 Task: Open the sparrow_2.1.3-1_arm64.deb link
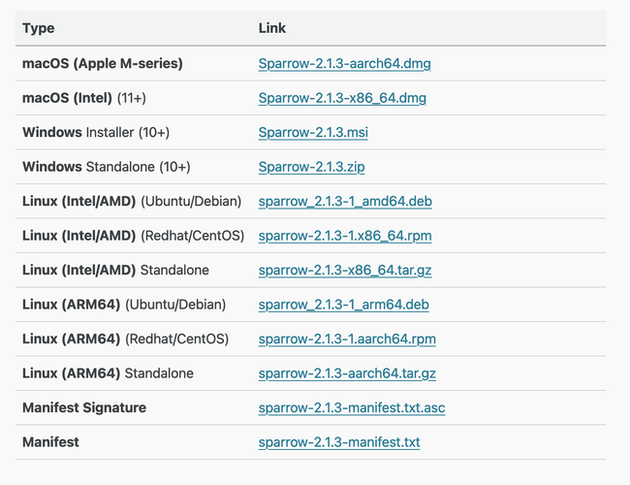[343, 305]
